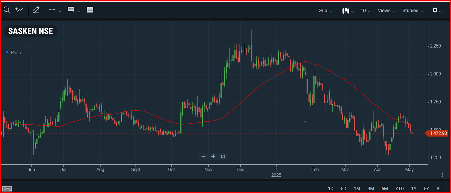This screenshot has height=193, width=451.
Task: Click the Aug date axis label
Action: click(x=100, y=169)
